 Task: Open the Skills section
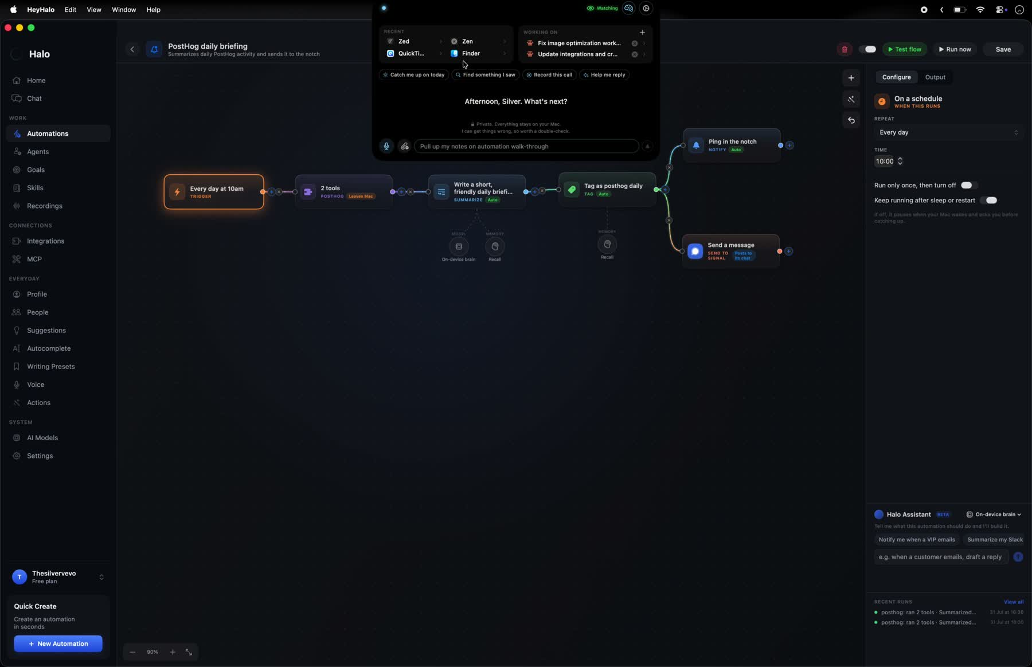coord(35,188)
